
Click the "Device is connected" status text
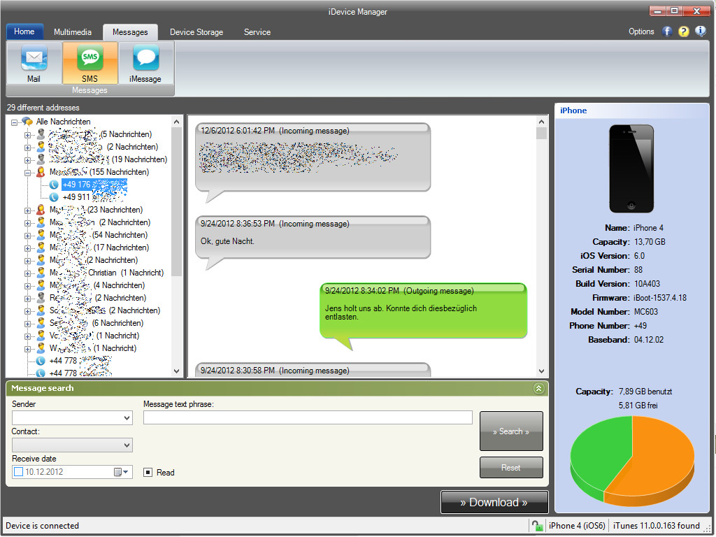click(42, 526)
